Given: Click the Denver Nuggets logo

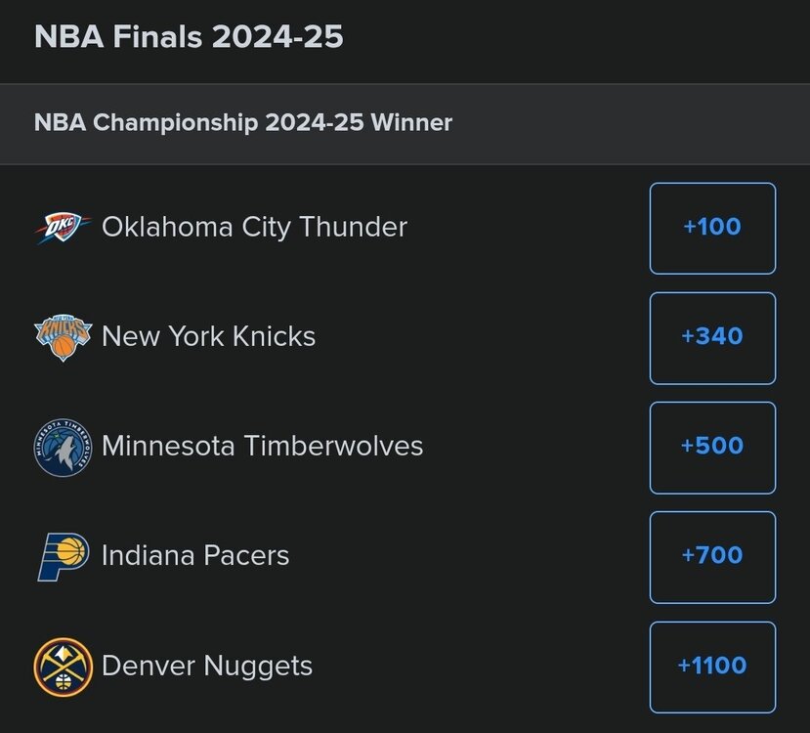Looking at the screenshot, I should click(x=64, y=666).
